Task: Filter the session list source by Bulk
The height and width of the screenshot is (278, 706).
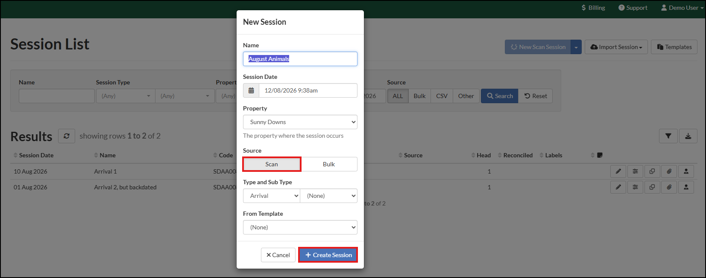Action: (x=419, y=96)
